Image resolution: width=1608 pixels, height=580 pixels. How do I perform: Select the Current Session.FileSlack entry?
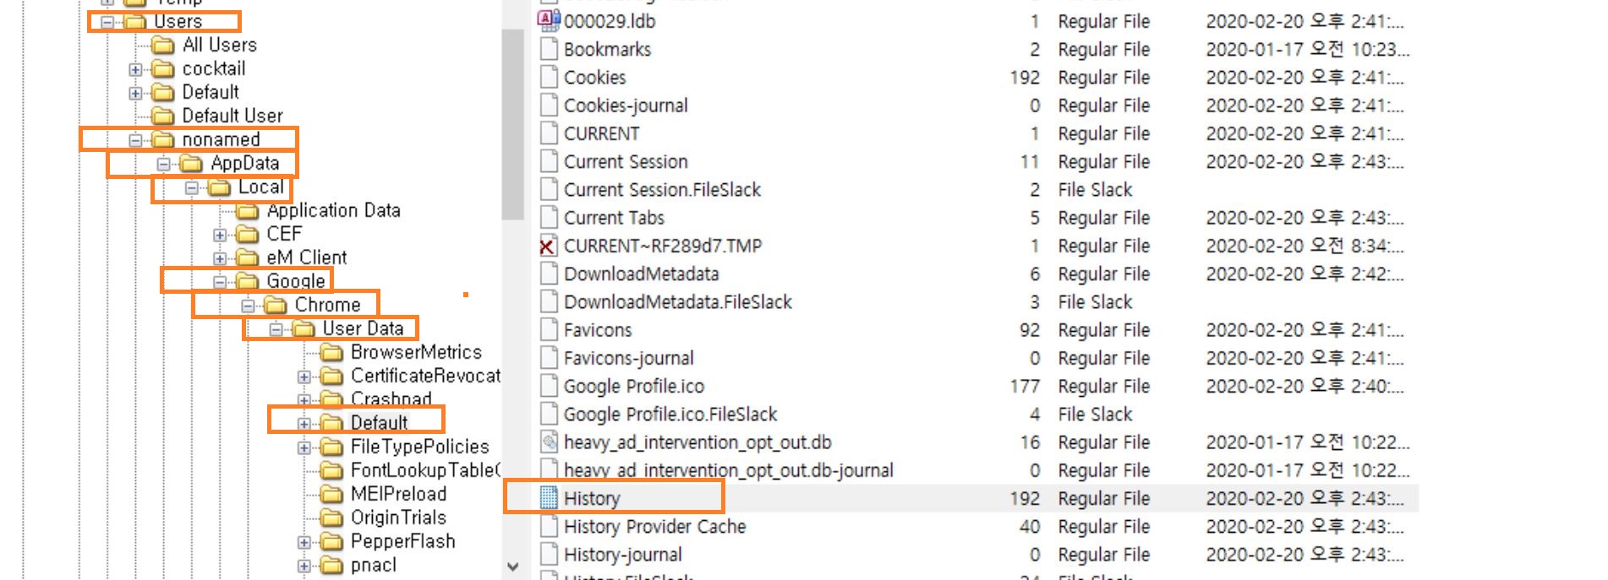tap(662, 190)
